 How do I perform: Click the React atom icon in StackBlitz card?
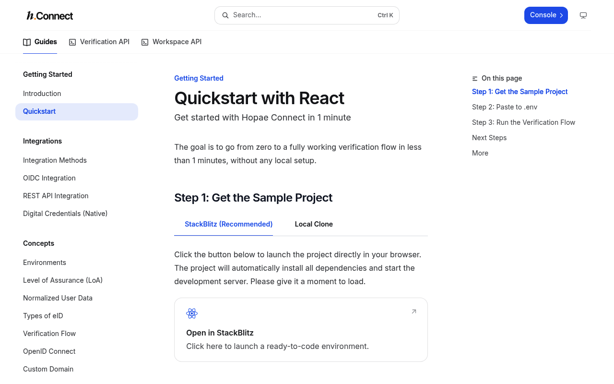(192, 313)
